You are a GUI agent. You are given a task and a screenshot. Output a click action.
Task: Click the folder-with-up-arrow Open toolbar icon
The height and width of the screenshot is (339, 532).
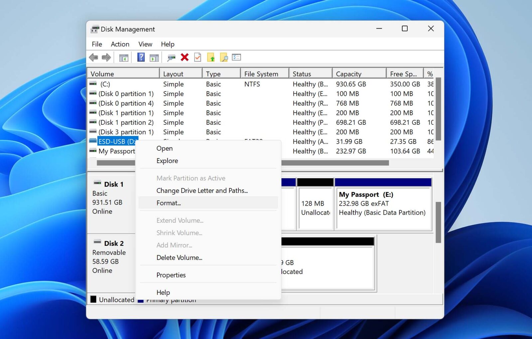(x=211, y=57)
